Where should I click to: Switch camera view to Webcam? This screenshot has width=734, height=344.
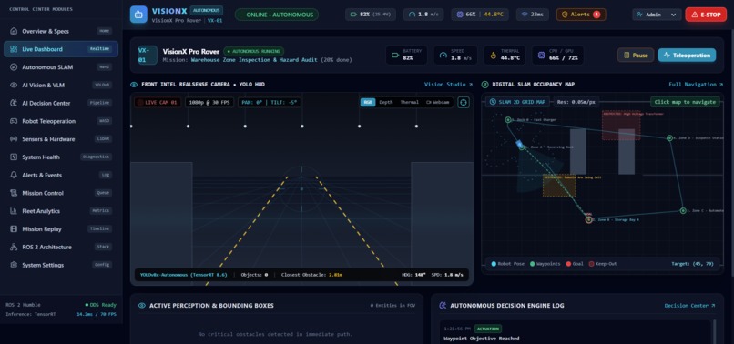[438, 103]
